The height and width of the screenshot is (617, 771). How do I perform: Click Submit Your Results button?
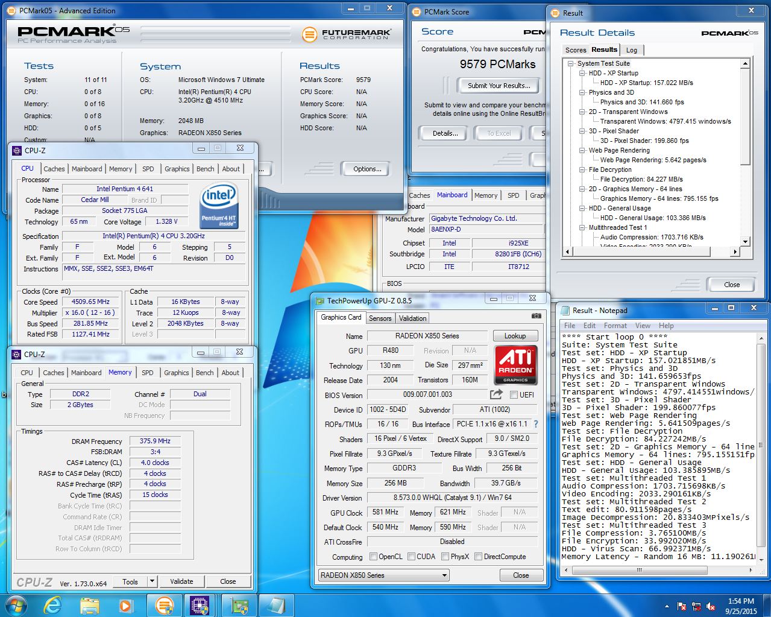pyautogui.click(x=499, y=86)
